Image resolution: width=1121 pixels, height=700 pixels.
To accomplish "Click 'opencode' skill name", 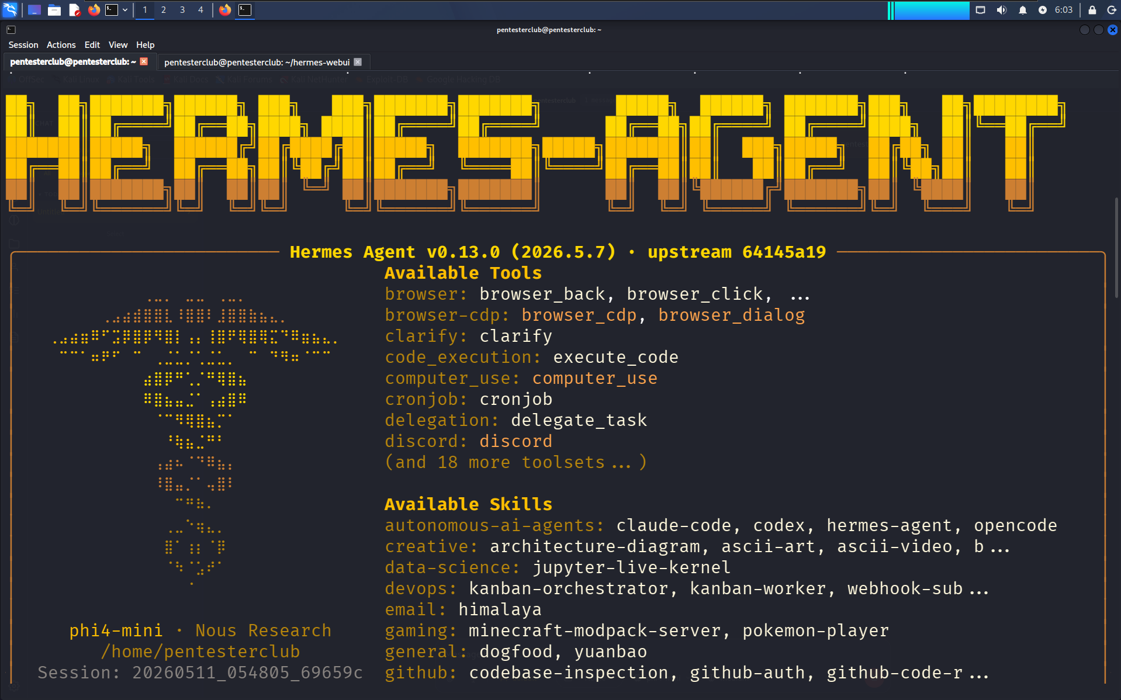I will 1015,525.
